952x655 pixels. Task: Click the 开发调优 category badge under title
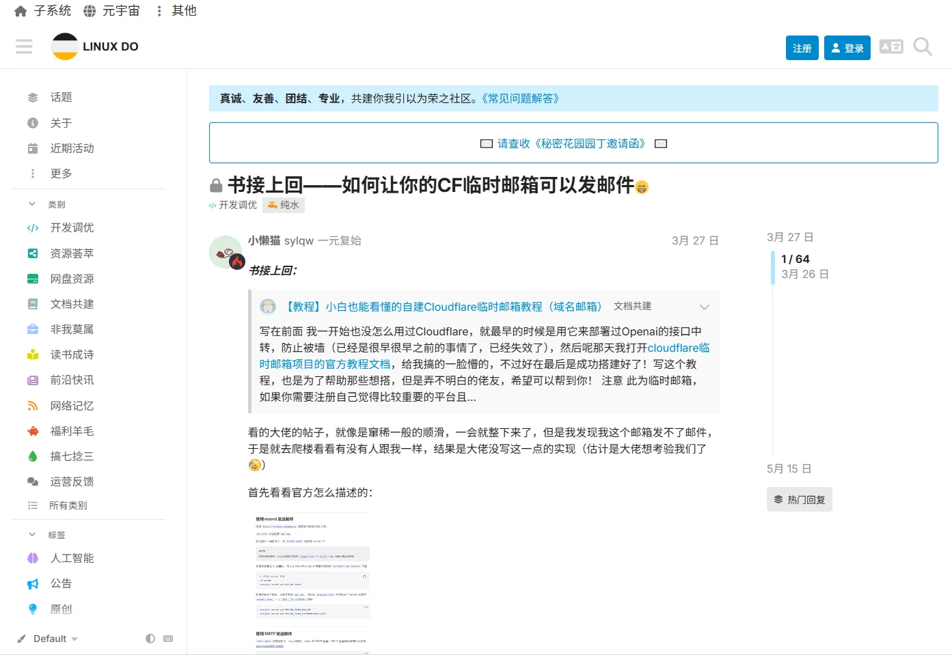point(233,205)
